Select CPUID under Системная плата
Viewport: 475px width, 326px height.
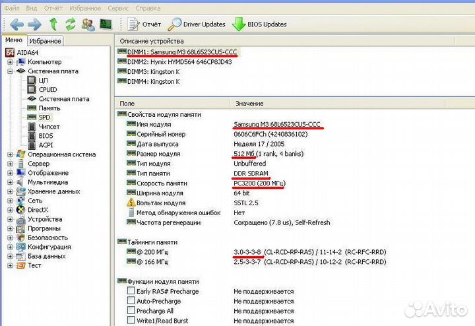[x=47, y=89]
